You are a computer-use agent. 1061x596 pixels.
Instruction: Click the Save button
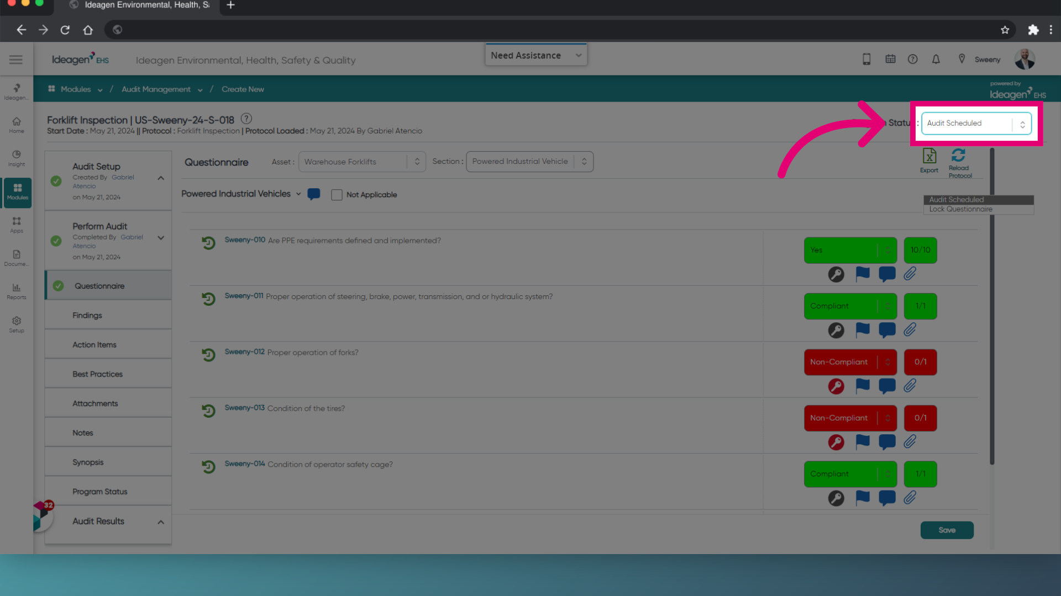tap(947, 530)
